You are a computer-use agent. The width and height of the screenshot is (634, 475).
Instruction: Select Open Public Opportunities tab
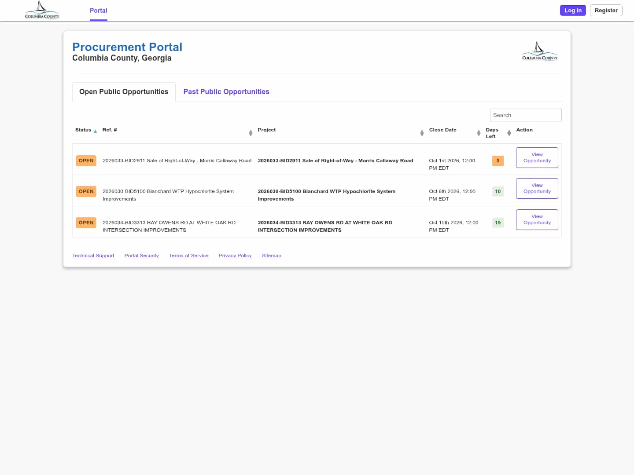coord(124,91)
